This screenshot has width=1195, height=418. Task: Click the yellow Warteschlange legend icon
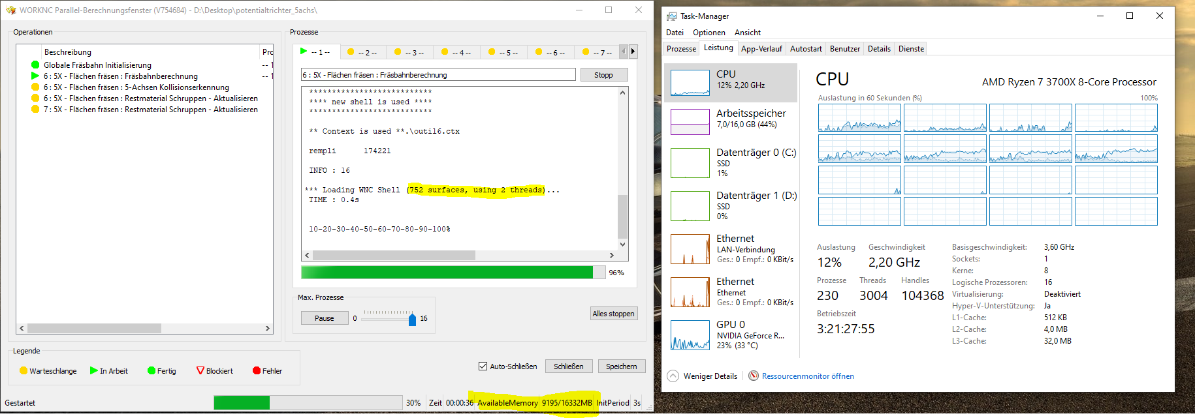[24, 370]
